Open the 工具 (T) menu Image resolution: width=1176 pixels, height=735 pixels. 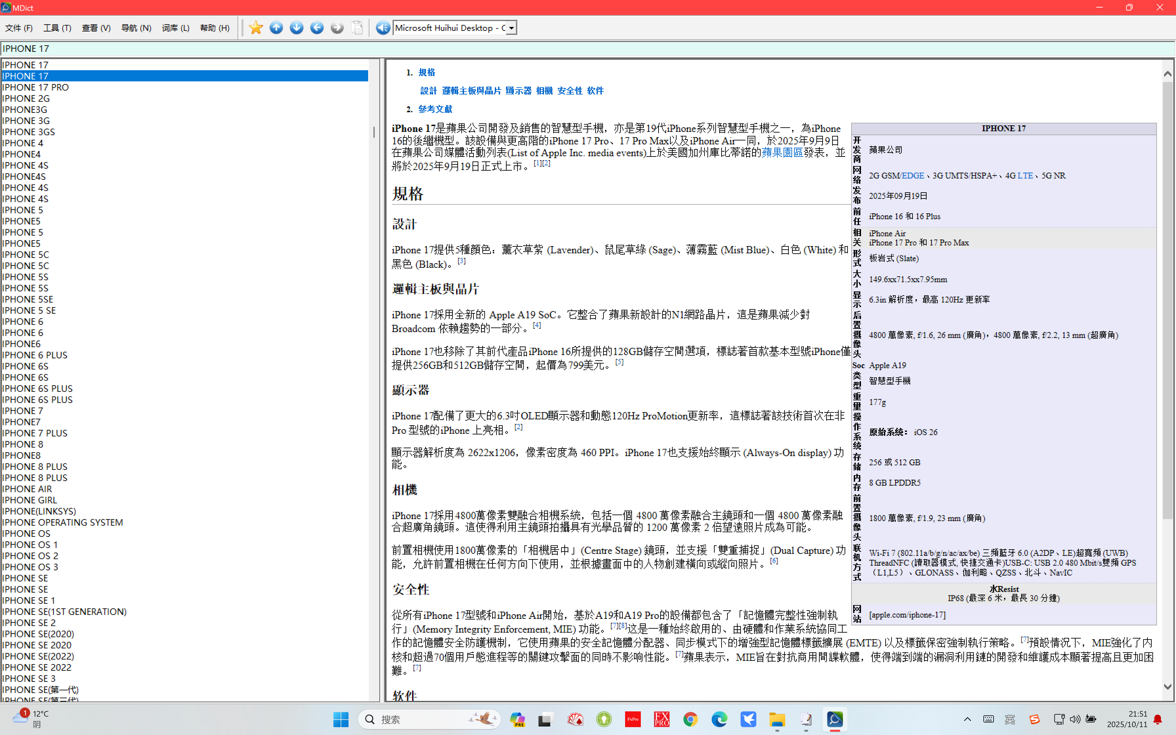[57, 28]
